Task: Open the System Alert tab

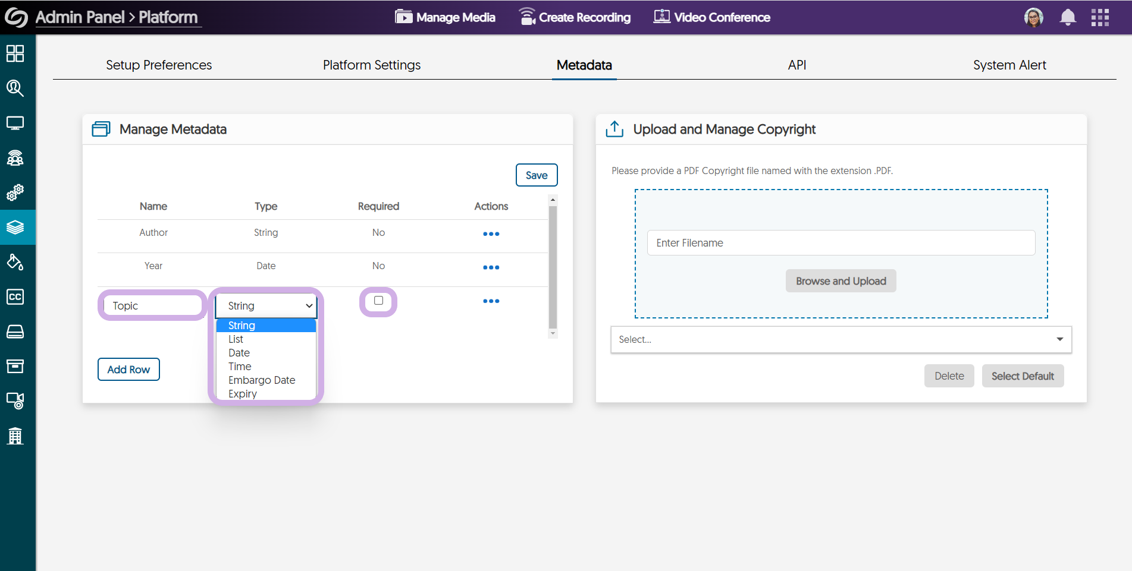Action: click(x=1009, y=65)
